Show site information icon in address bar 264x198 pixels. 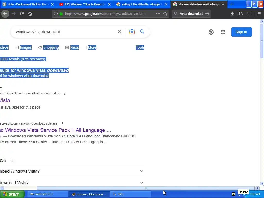[56, 14]
